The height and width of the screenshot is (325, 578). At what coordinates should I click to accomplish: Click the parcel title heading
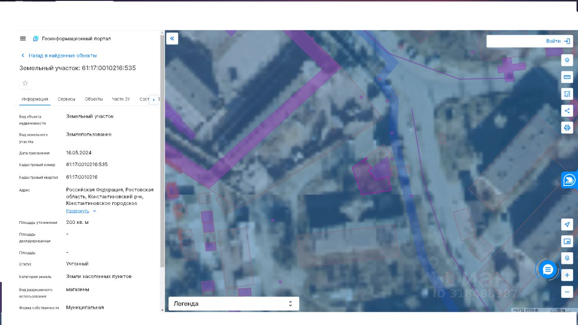coord(78,68)
